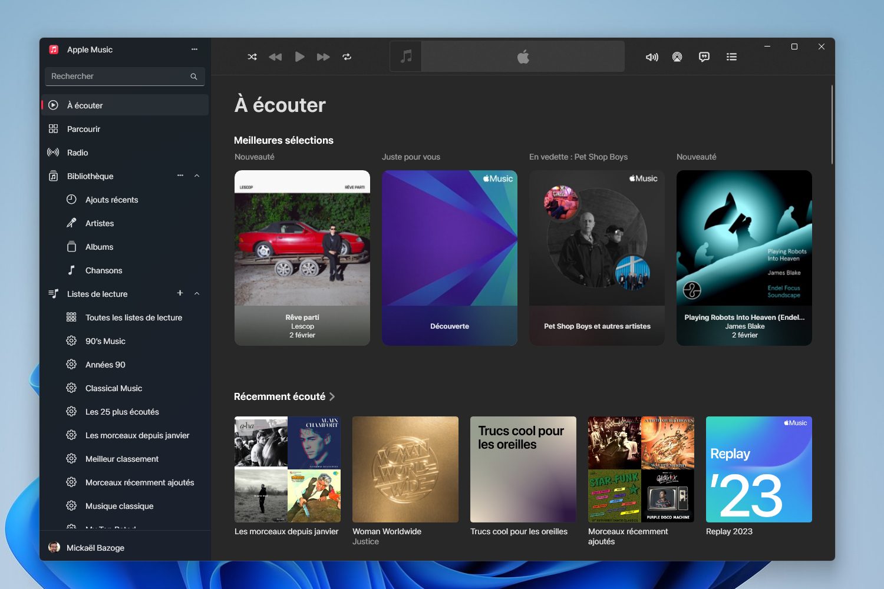
Task: Open Récemment écouté section link
Action: [x=284, y=396]
